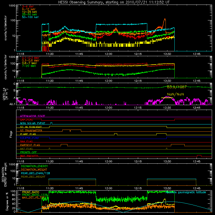Click the 'Absolute geomagnetic latitude' label
Viewport: 215px width, 215px height.
pos(186,192)
